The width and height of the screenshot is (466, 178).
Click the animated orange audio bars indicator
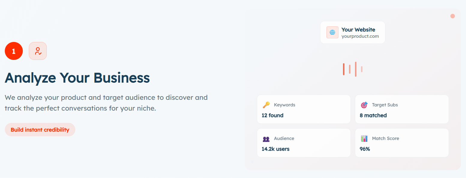click(x=353, y=69)
